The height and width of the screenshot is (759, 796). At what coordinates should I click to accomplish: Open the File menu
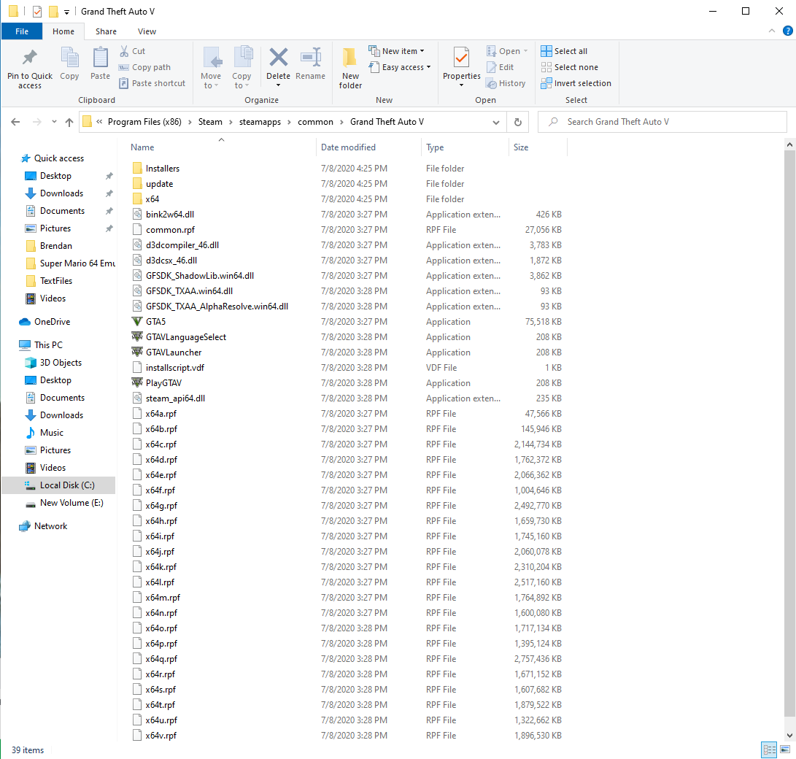[x=22, y=31]
